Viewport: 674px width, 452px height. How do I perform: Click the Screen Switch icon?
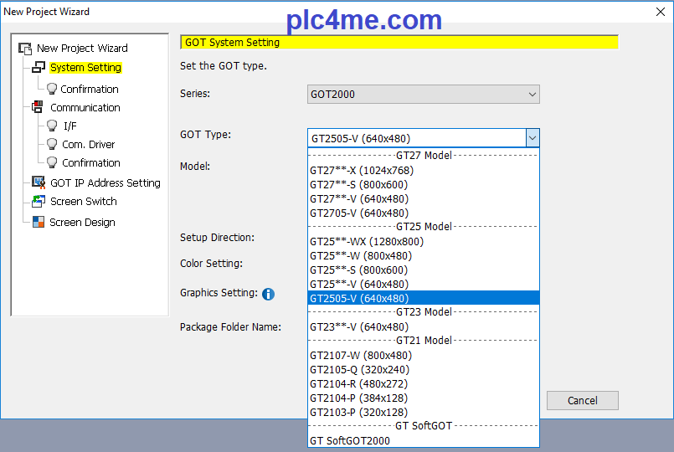point(38,202)
